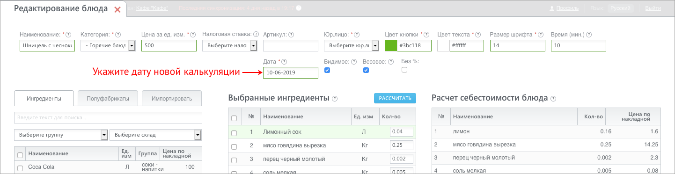The height and width of the screenshot is (174, 675).
Task: Open help icon next to Наименование label
Action: coord(68,35)
